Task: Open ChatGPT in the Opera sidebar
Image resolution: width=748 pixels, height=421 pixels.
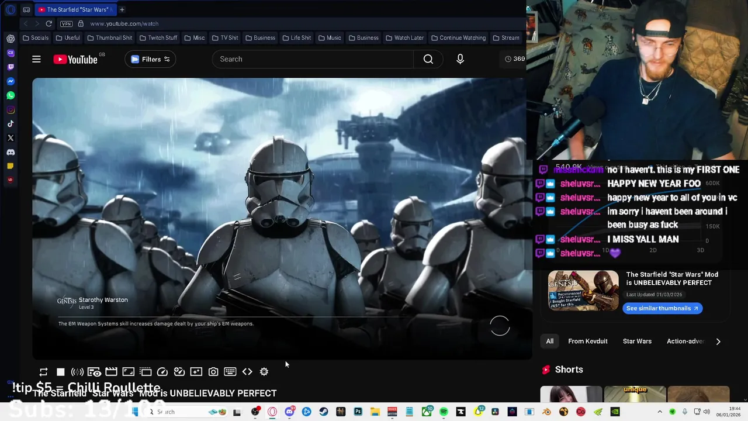Action: (11, 39)
